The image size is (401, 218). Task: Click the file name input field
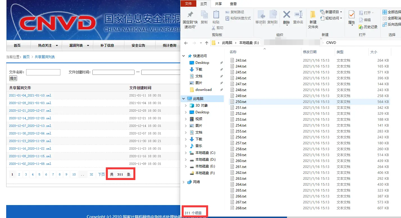(x=43, y=72)
